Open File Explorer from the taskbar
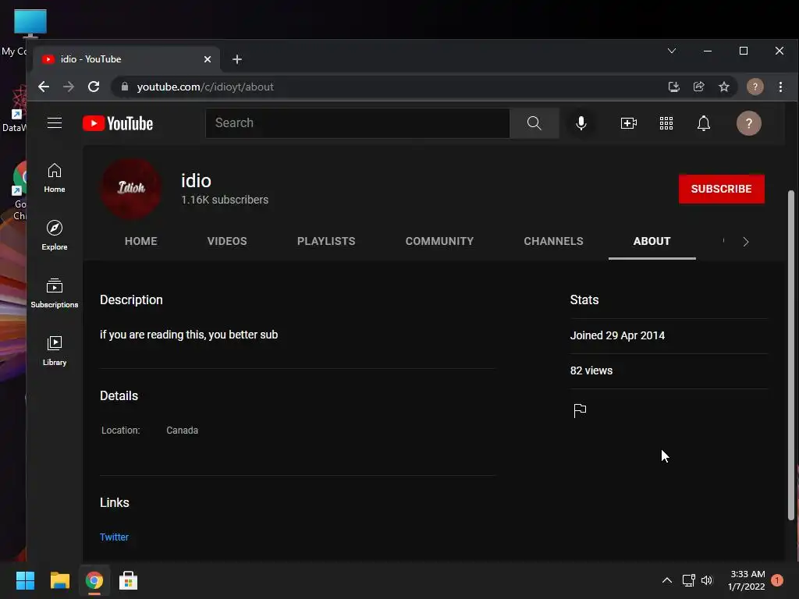 (59, 580)
